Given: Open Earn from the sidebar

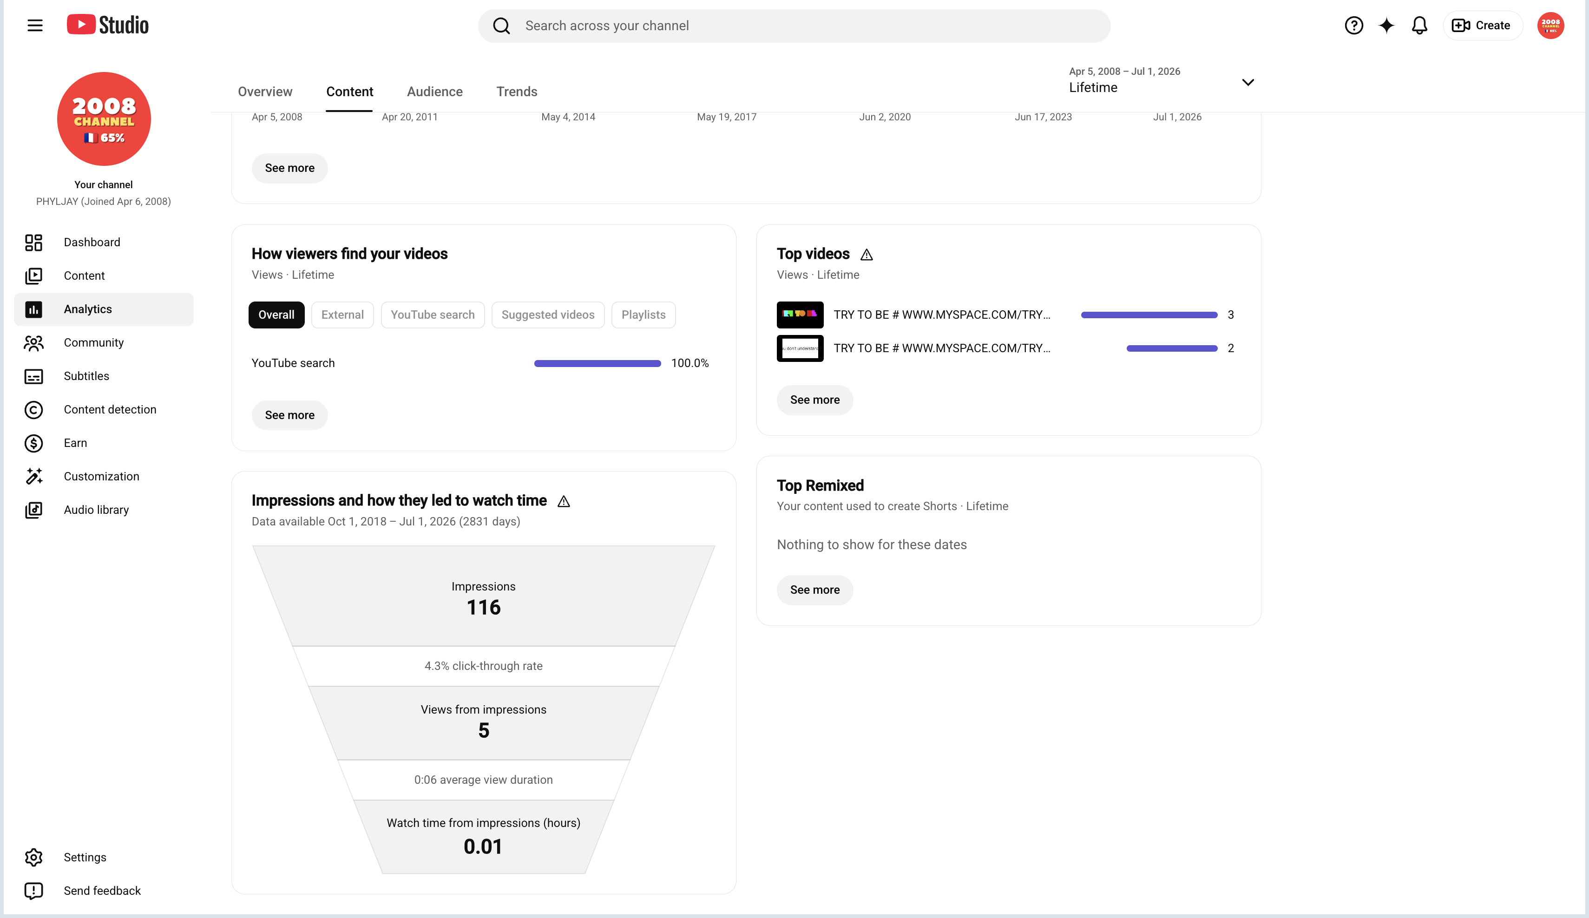Looking at the screenshot, I should (104, 443).
